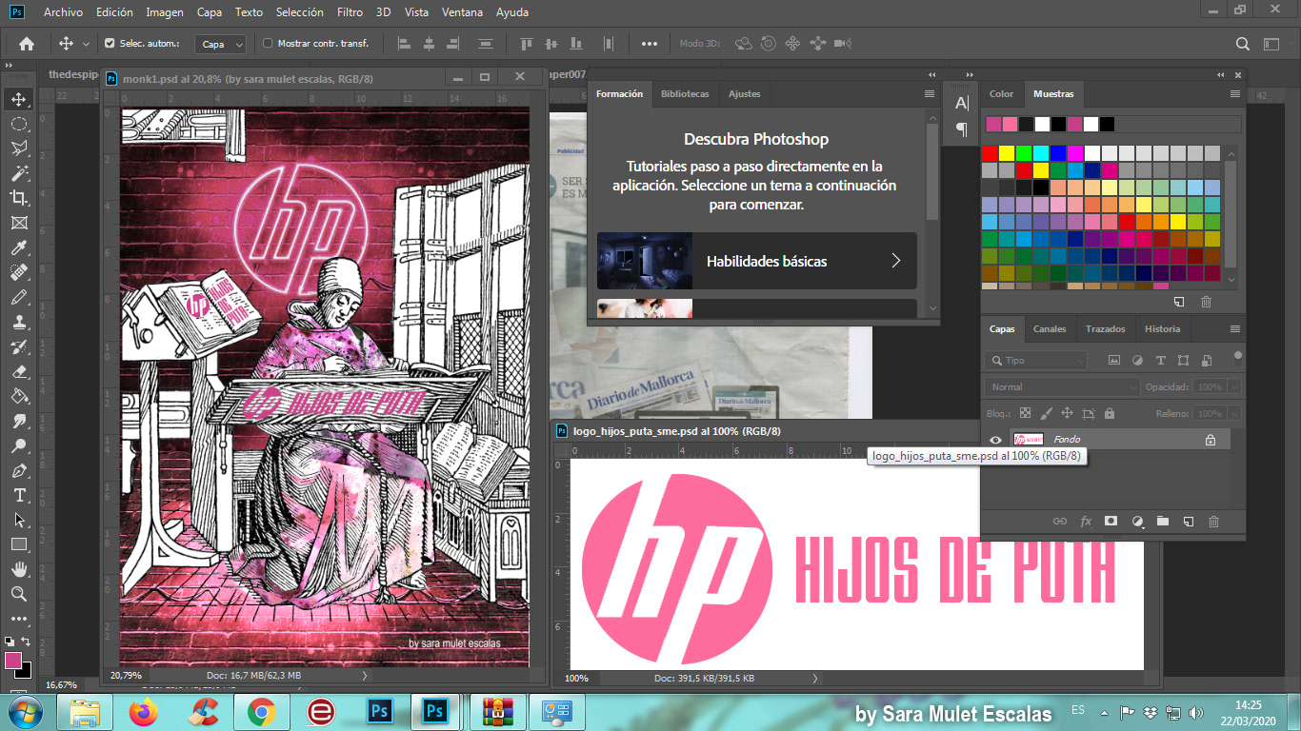
Task: Pick the red swatch in Muestras panel
Action: (x=990, y=153)
